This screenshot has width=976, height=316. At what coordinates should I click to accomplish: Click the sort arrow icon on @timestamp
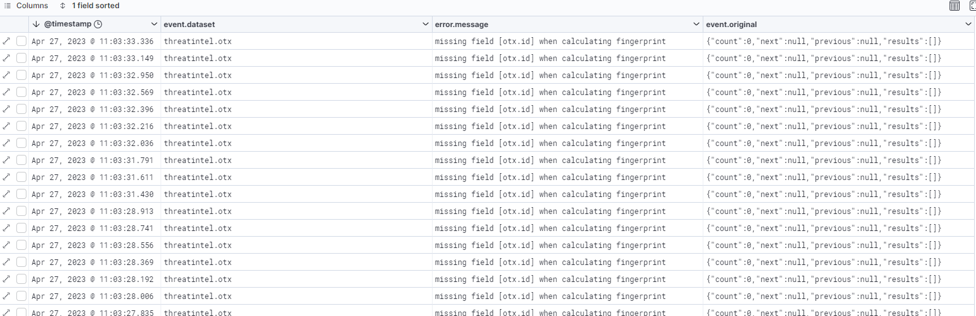36,24
